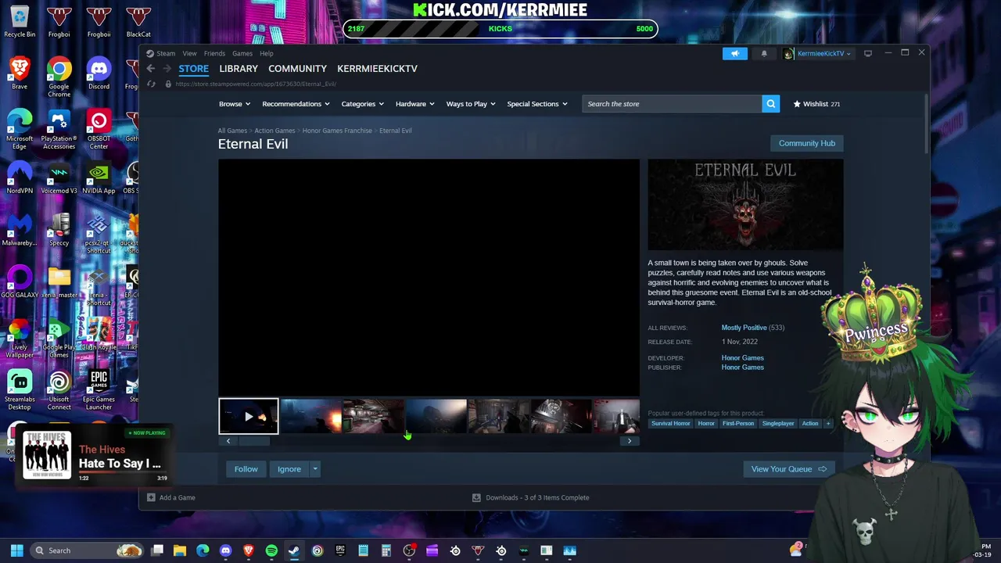
Task: Open the Downloads status at bottom
Action: (x=531, y=497)
